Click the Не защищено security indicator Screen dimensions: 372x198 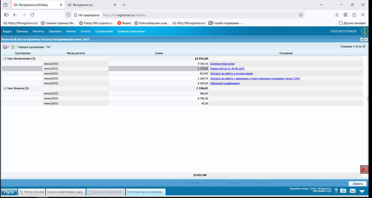[86, 15]
